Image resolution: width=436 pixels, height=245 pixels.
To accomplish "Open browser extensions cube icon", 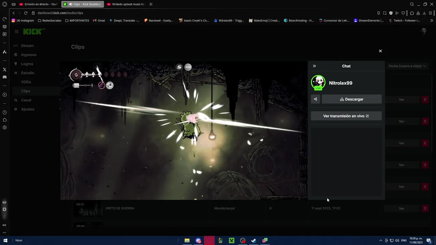I will pos(412,13).
